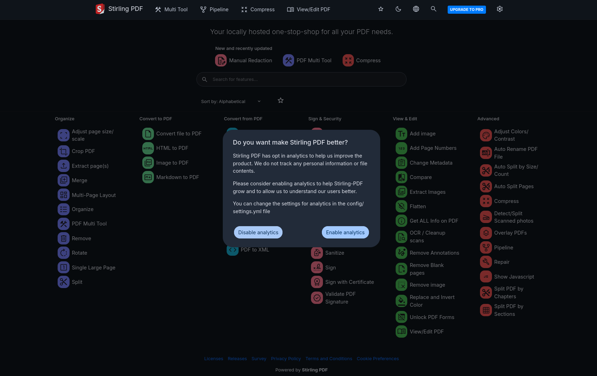This screenshot has height=376, width=597.
Task: Click Disable analytics button
Action: pyautogui.click(x=258, y=232)
